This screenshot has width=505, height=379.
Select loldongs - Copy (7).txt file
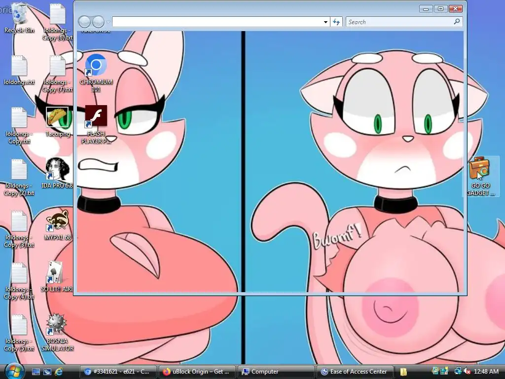point(57,74)
